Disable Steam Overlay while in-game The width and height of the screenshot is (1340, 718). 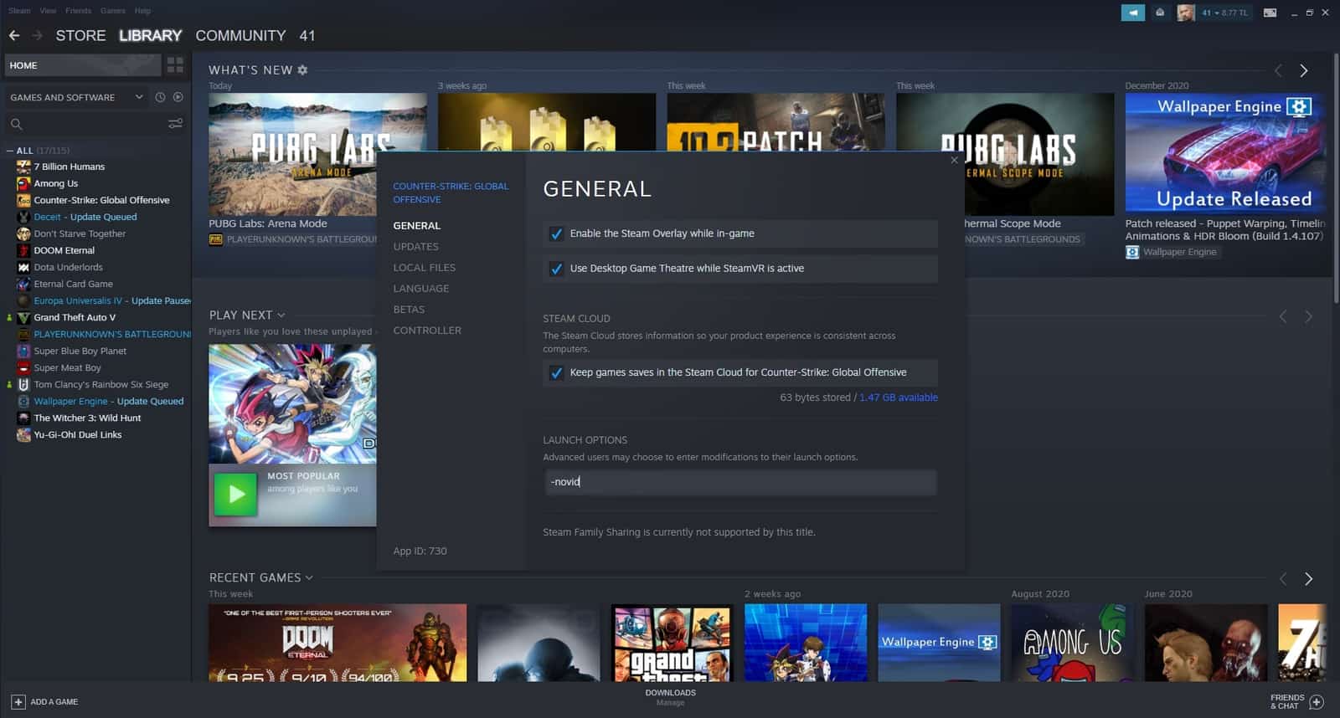tap(556, 234)
